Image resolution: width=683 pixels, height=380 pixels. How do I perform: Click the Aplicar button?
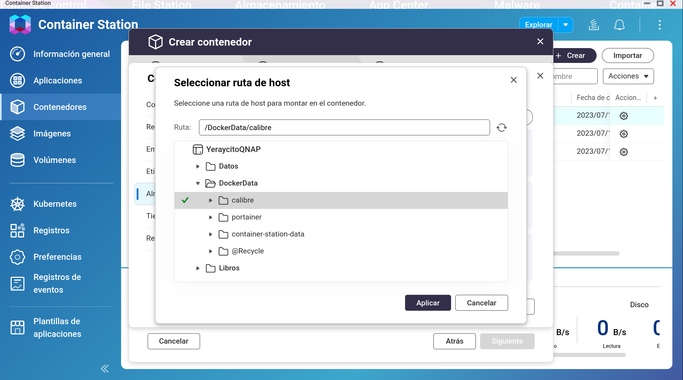click(428, 303)
